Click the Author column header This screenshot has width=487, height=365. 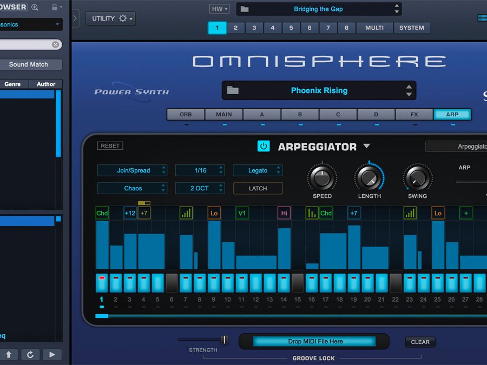tap(46, 84)
